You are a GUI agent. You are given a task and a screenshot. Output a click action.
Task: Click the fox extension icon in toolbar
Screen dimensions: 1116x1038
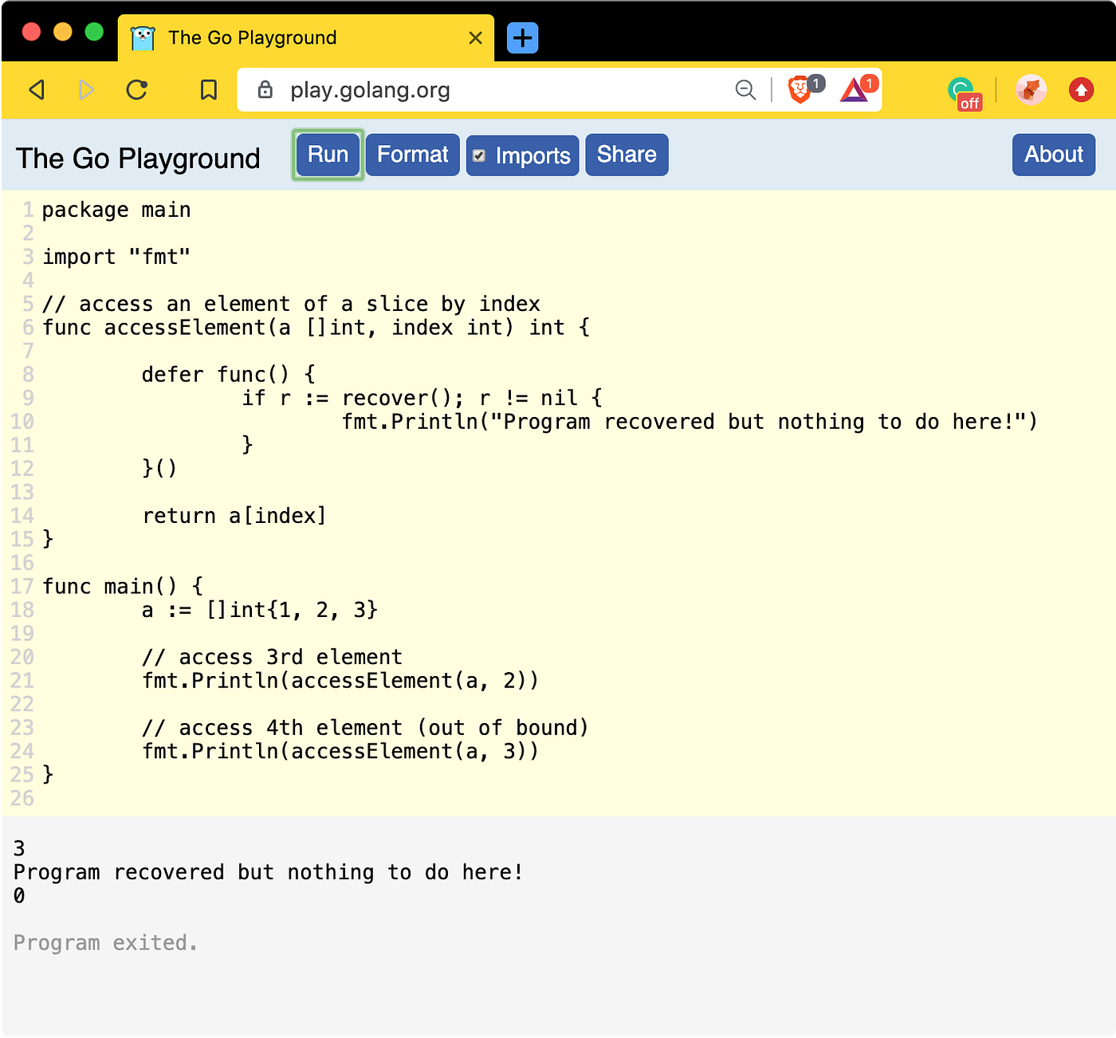(x=1031, y=90)
